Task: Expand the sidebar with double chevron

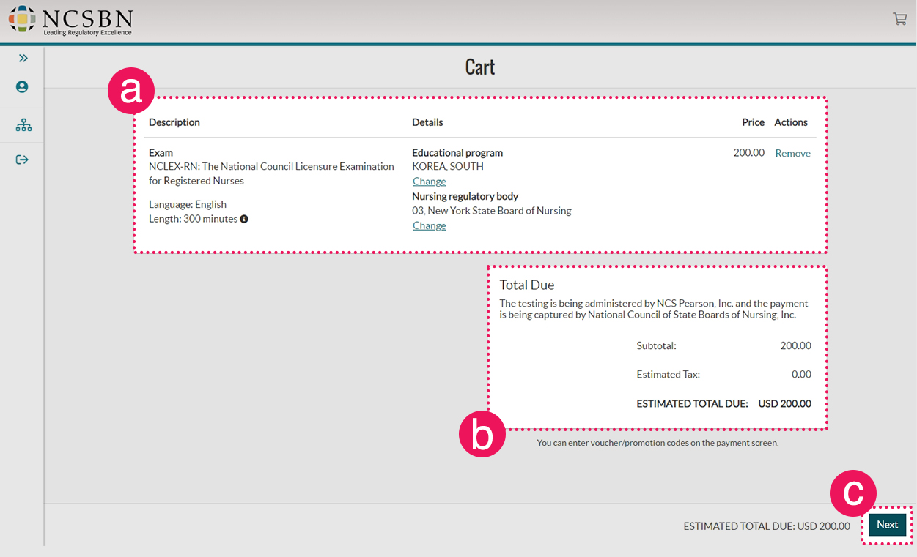Action: [x=23, y=59]
